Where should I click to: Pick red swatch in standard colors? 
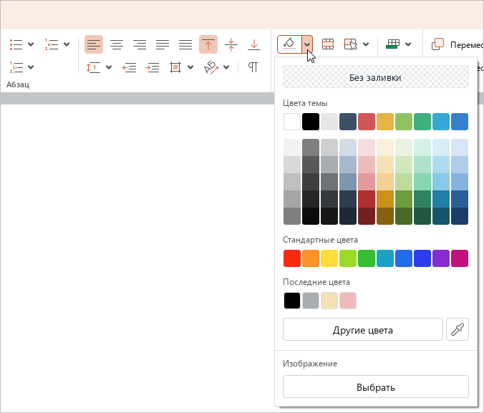click(292, 258)
